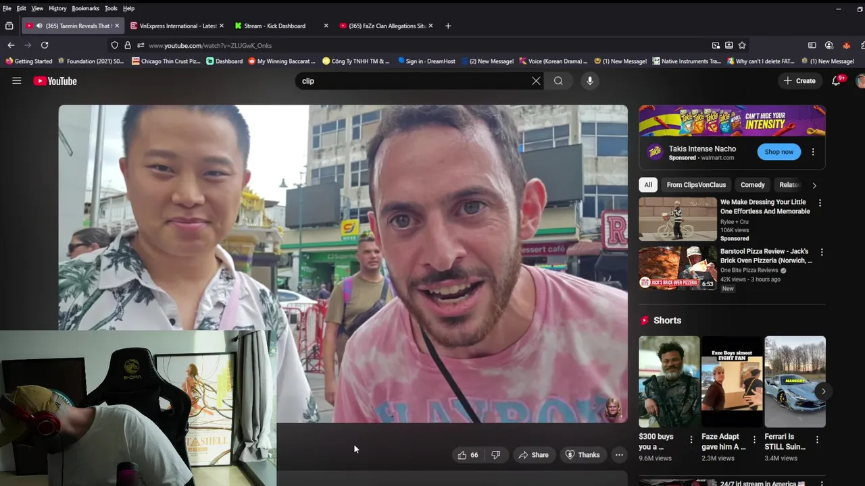The height and width of the screenshot is (486, 865).
Task: Open YouTube notifications bell
Action: [837, 81]
